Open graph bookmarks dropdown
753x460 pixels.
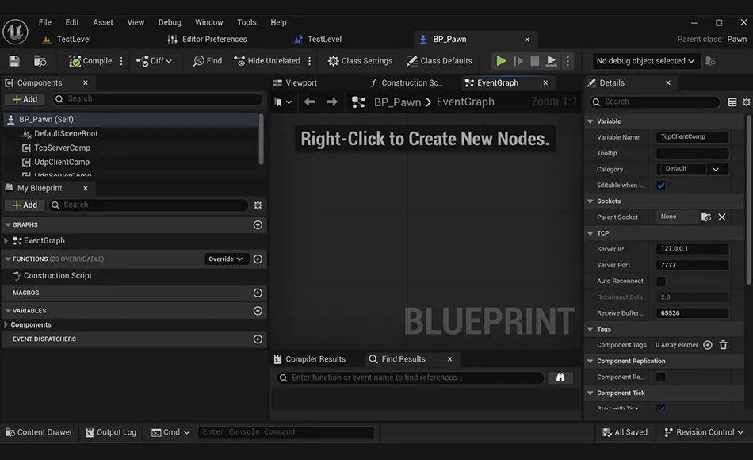pyautogui.click(x=282, y=102)
